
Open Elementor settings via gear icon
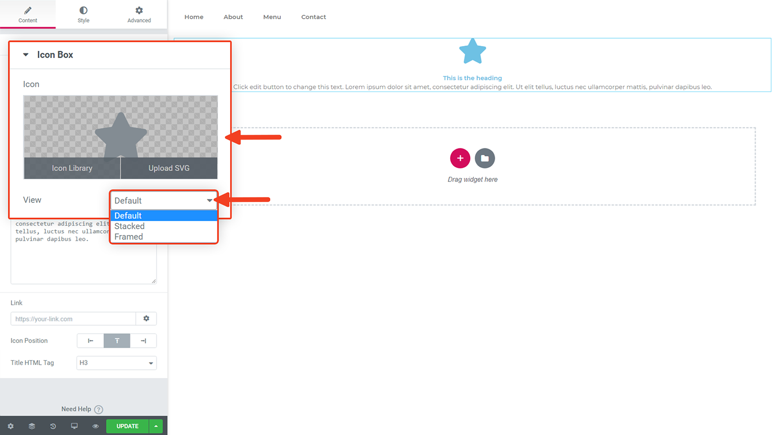coord(10,426)
